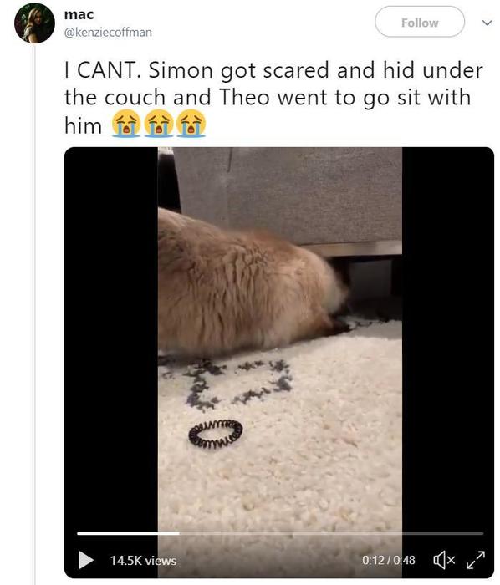Click the display name mac

[79, 14]
